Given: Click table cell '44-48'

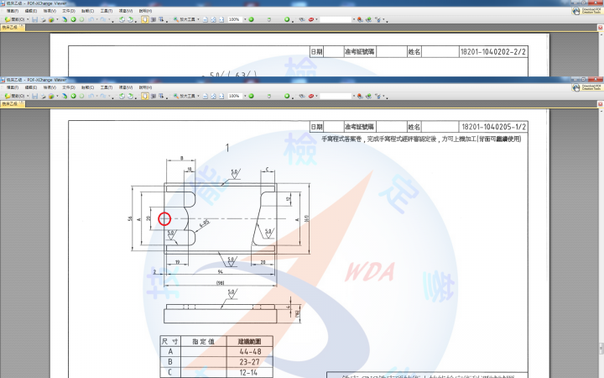Looking at the screenshot, I should (250, 351).
